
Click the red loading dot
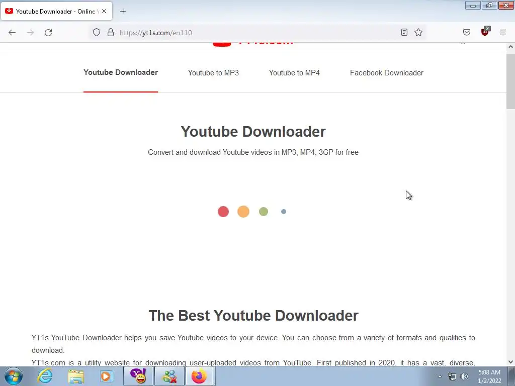point(223,212)
